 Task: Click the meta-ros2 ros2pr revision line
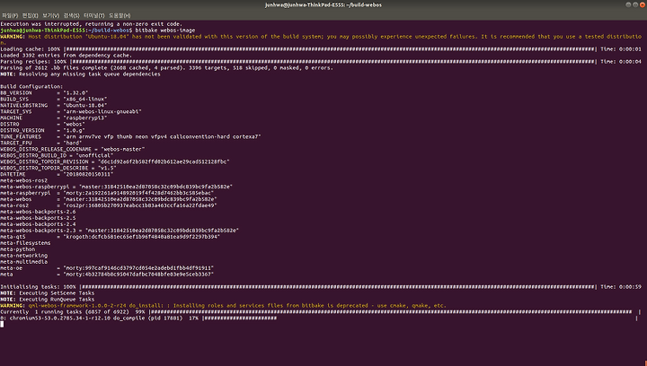(109, 205)
